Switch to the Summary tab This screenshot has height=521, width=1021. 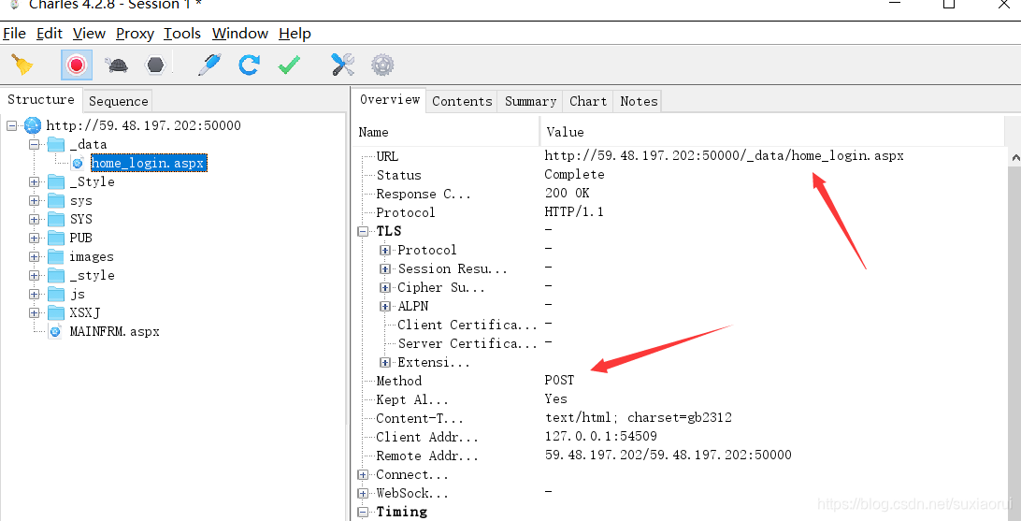530,101
